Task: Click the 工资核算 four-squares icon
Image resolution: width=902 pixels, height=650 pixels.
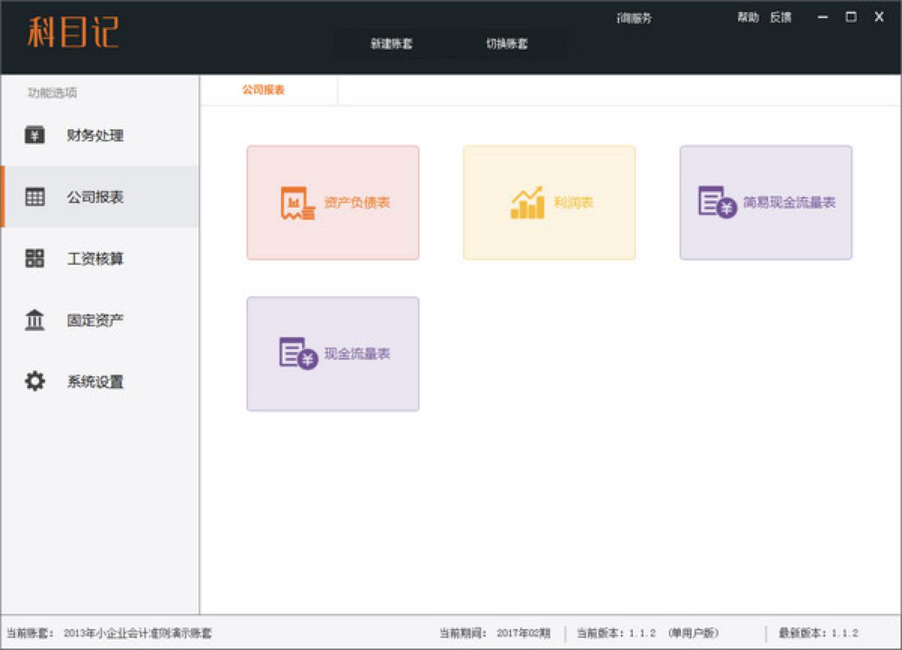Action: (x=35, y=259)
